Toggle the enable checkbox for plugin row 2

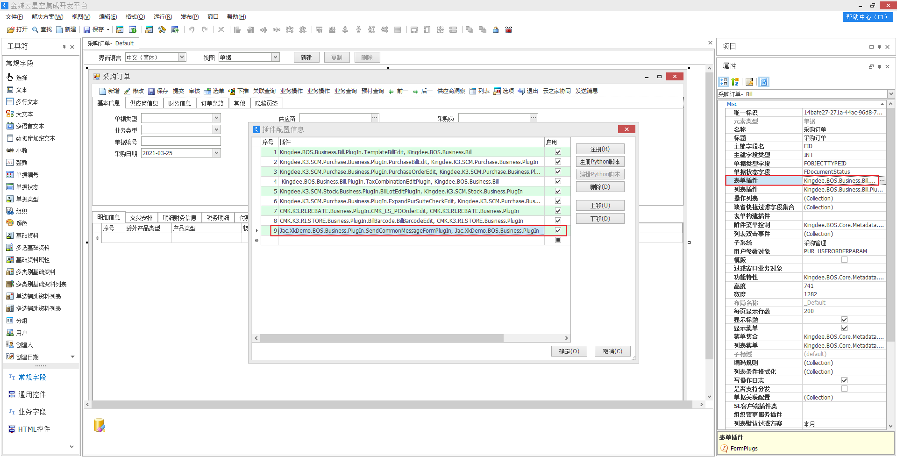point(558,162)
